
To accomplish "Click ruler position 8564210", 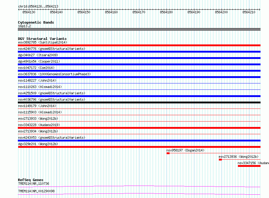I will coord(249,12).
